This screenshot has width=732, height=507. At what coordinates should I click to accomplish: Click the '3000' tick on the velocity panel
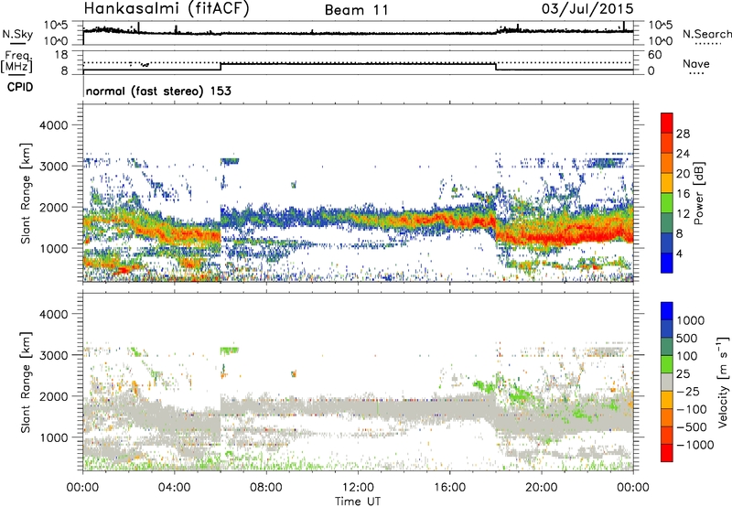pos(53,355)
